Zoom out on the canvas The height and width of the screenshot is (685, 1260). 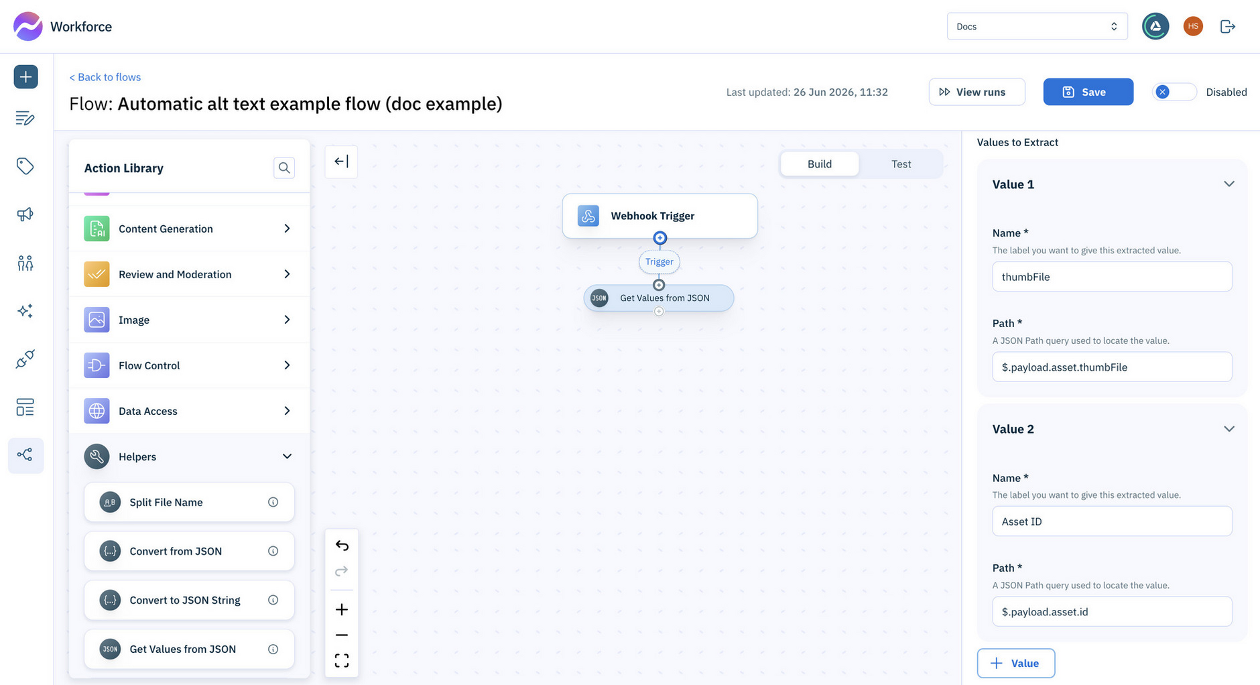[x=342, y=635]
